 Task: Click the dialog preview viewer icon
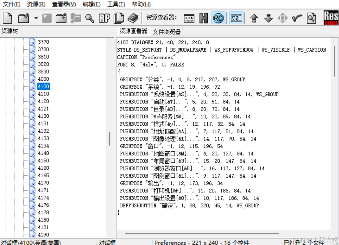click(189, 18)
